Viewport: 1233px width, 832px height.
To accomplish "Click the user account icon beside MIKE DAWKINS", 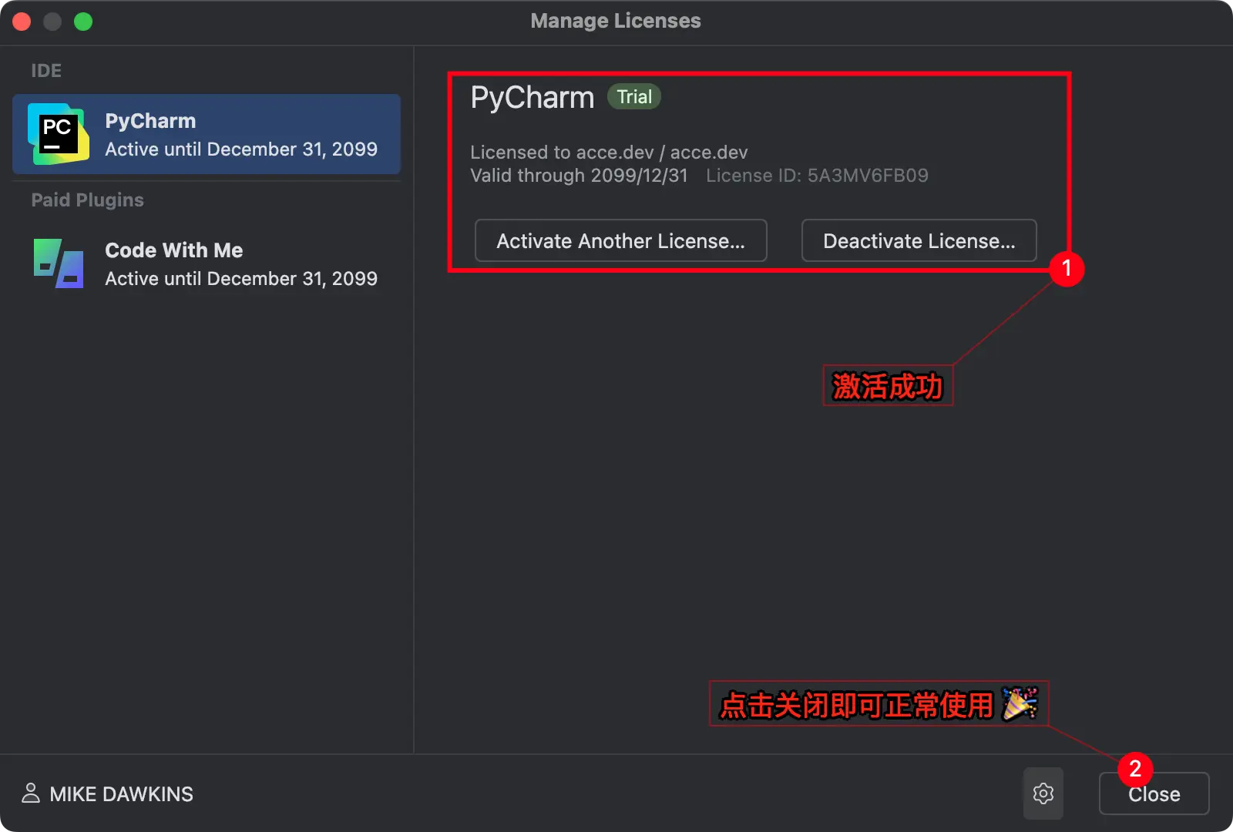I will pos(31,793).
